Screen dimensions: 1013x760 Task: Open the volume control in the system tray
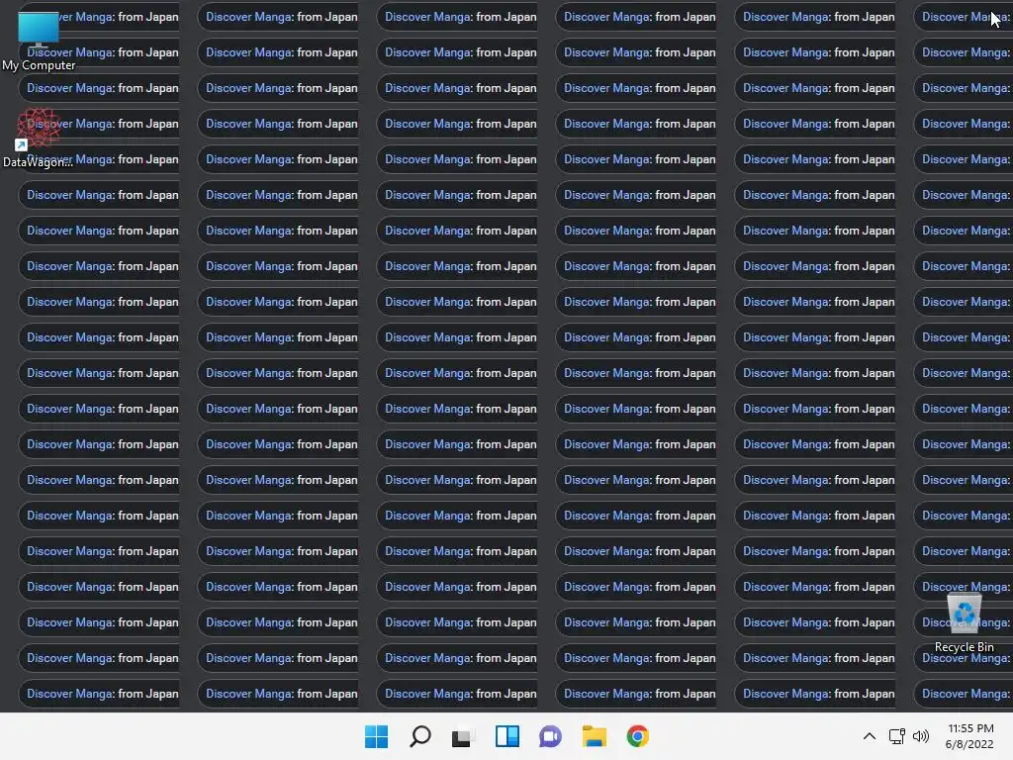[921, 736]
